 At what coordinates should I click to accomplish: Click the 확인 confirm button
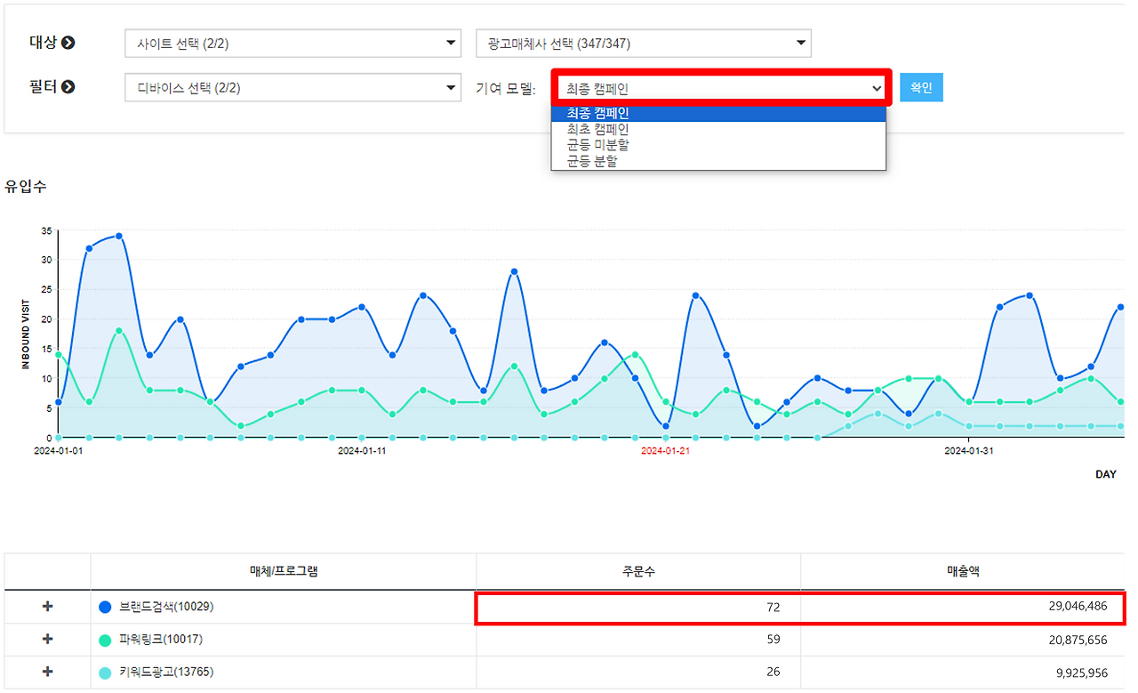921,88
